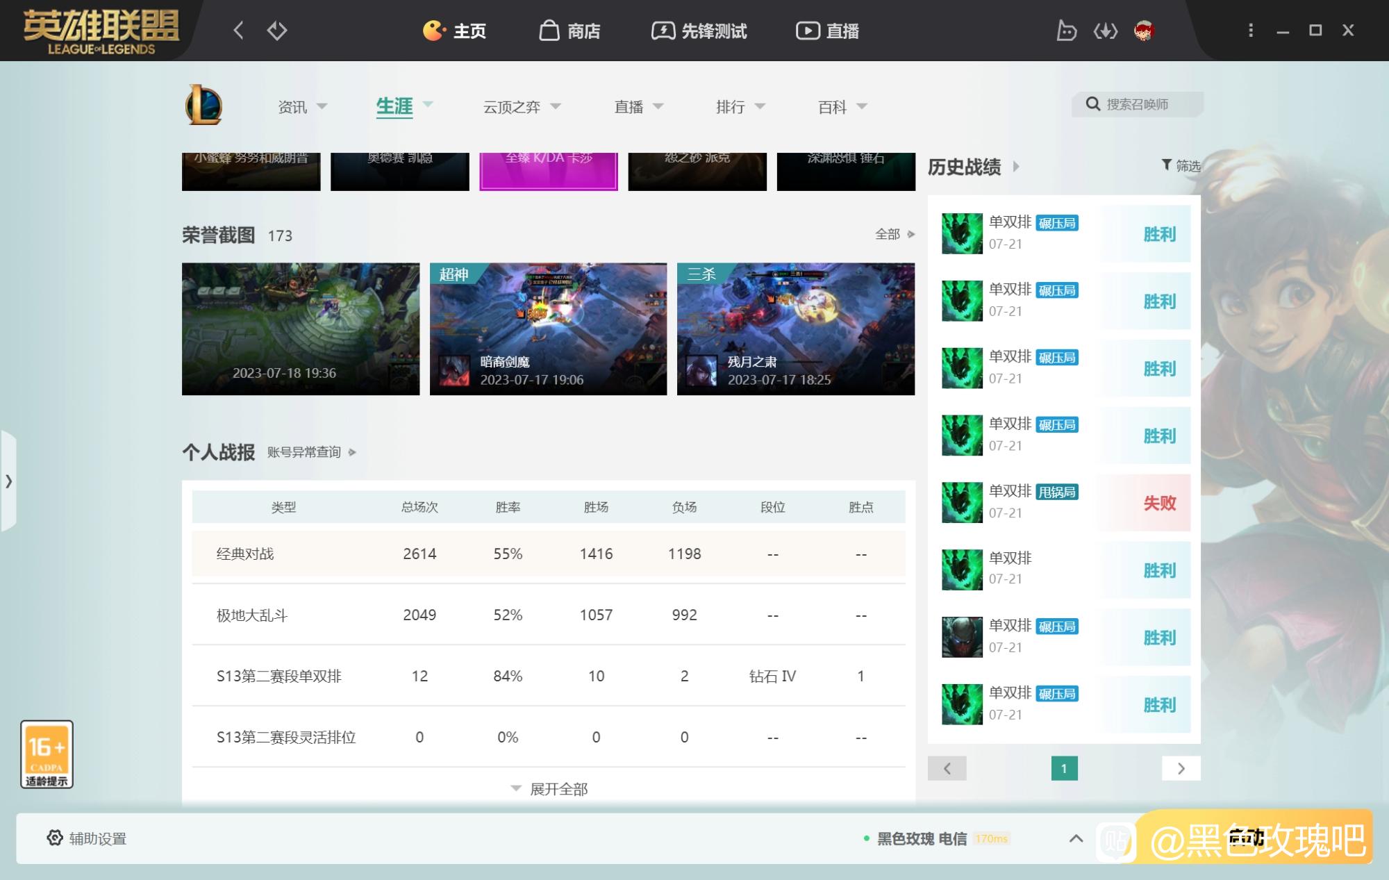
Task: Open the 筛选 filter for match history
Action: tap(1181, 165)
